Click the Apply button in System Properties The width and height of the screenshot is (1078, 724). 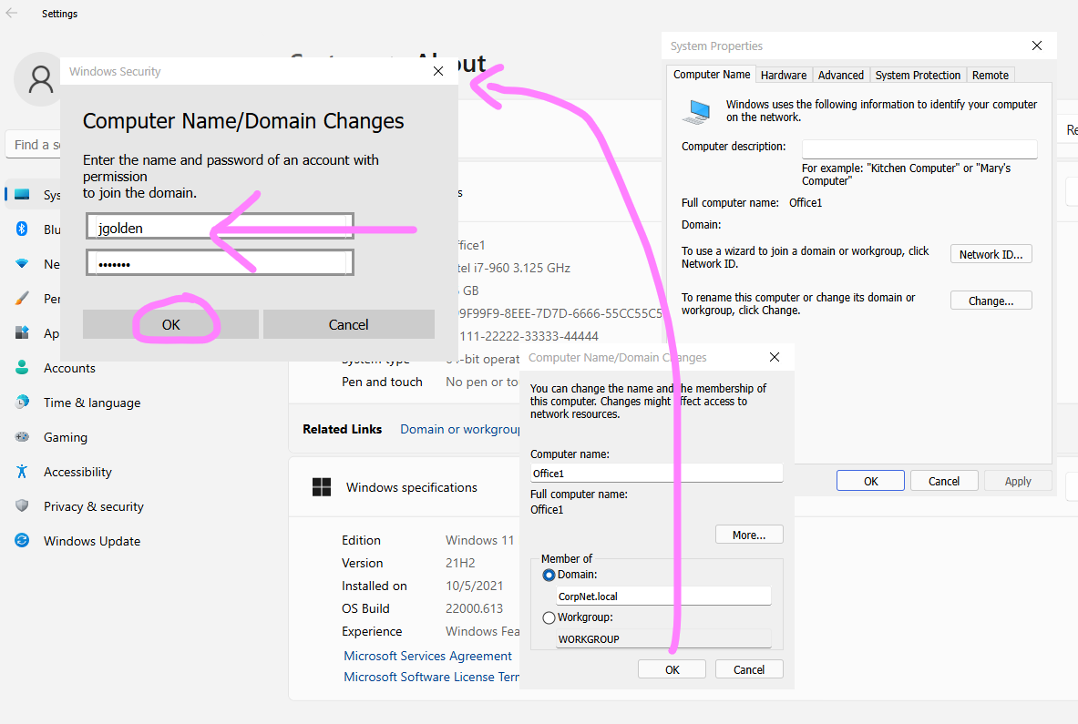click(1018, 481)
